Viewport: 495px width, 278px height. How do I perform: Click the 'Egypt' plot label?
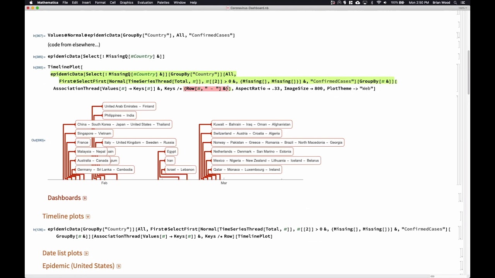[171, 151]
